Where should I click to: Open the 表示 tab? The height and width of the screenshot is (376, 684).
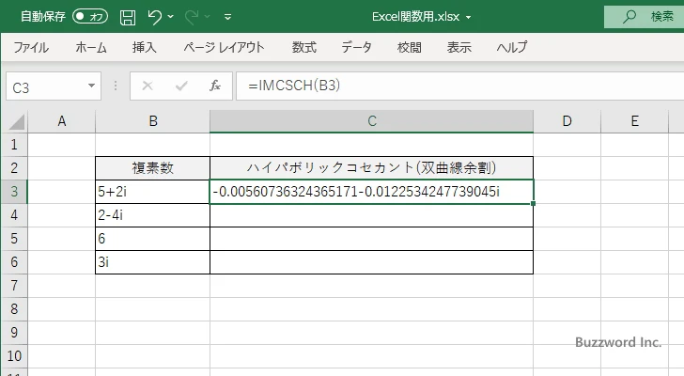click(459, 47)
